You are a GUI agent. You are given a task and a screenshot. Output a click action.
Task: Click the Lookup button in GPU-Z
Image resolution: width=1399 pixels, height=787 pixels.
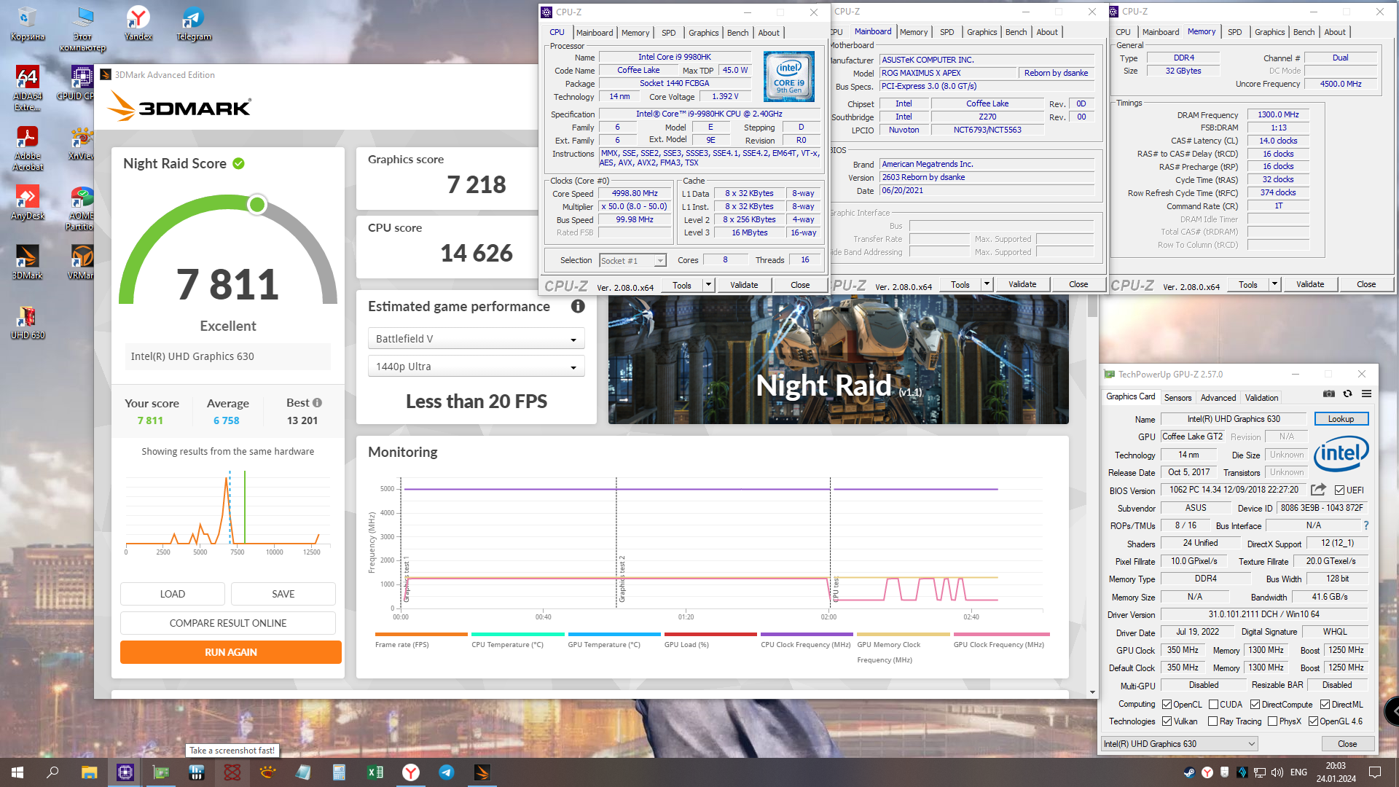[x=1341, y=419]
